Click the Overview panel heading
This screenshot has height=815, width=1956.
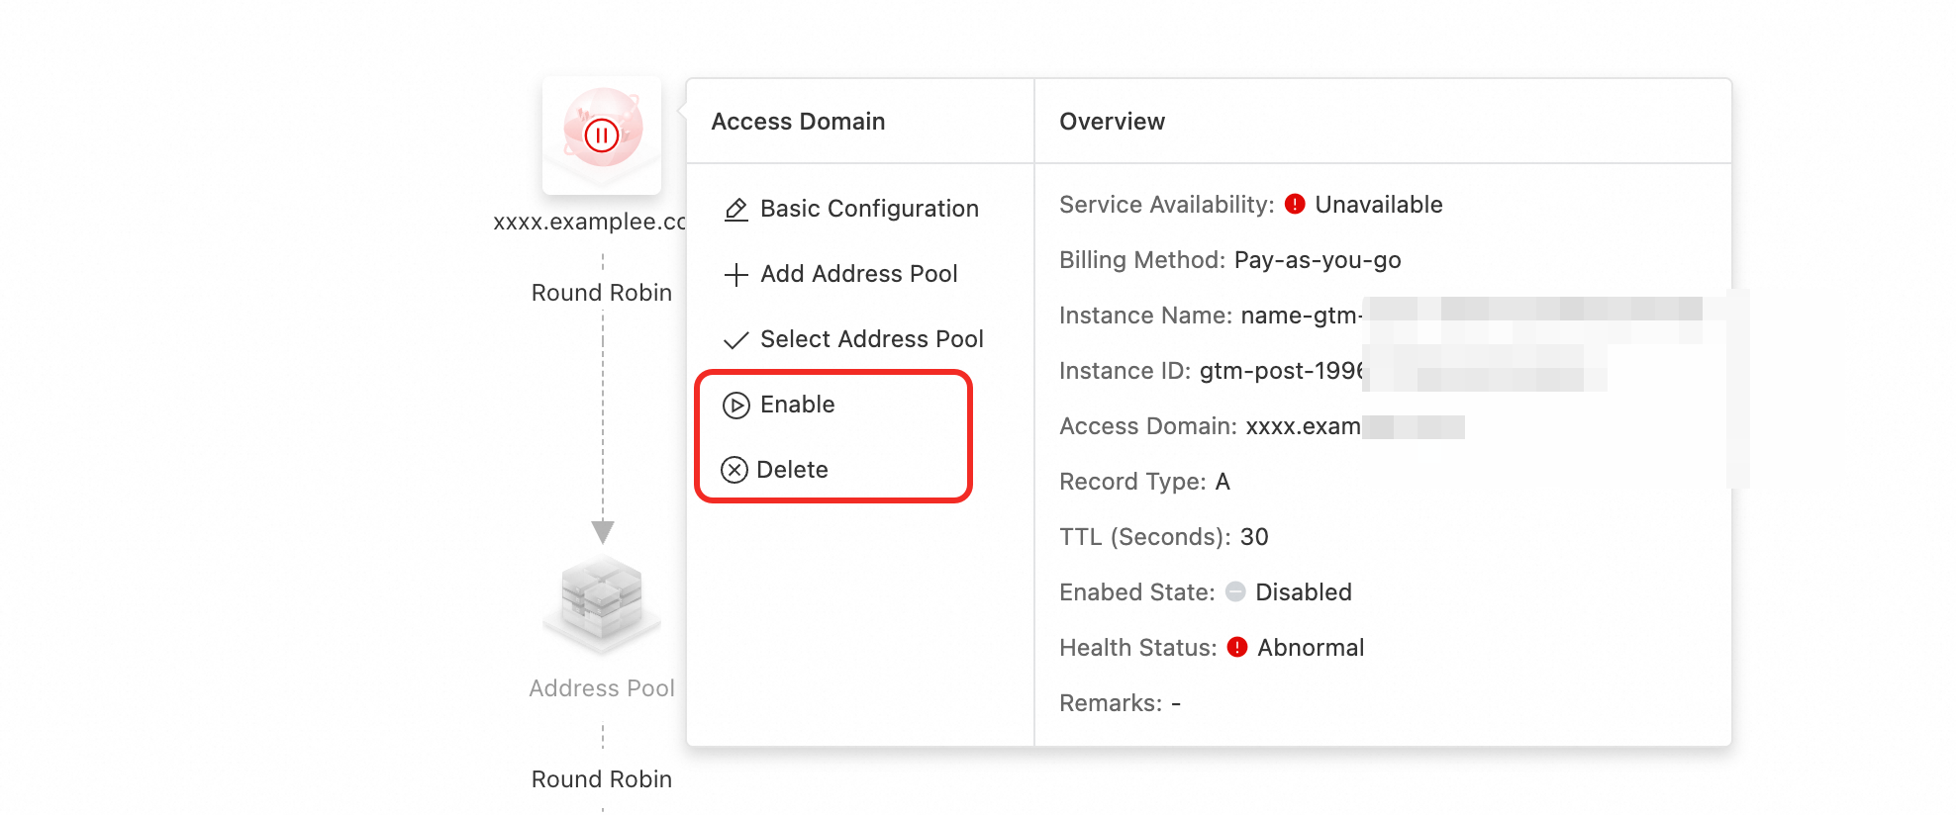pos(1112,122)
